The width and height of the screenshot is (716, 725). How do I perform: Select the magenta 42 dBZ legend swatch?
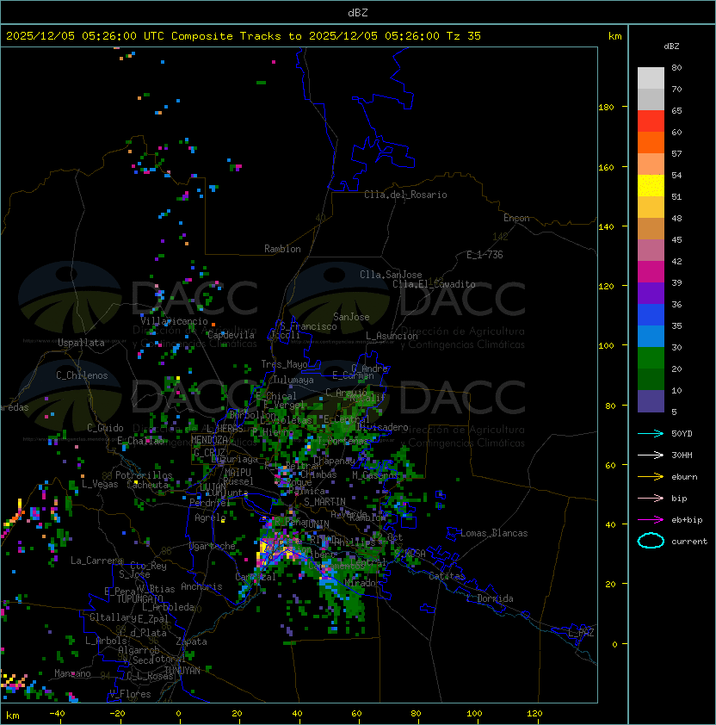[x=651, y=271]
